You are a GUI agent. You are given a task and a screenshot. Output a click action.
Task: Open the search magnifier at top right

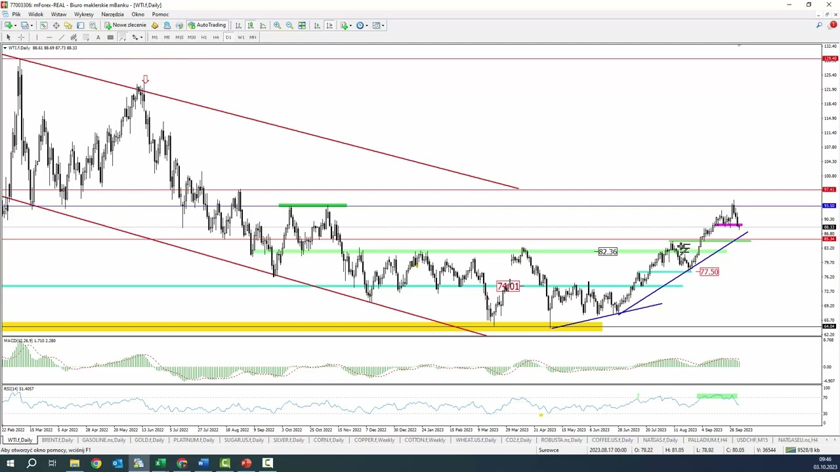tap(820, 26)
